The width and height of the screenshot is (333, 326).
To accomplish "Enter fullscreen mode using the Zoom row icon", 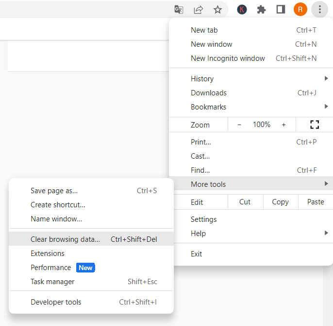I will coord(315,125).
